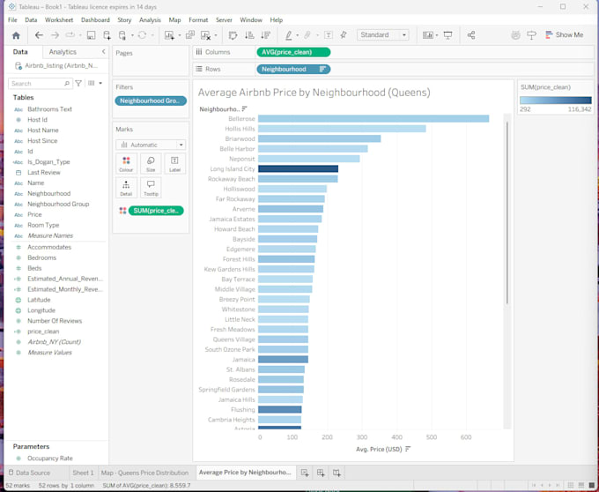The height and width of the screenshot is (492, 599).
Task: Open dropdown arrow beside new worksheet icon
Action: (x=179, y=35)
